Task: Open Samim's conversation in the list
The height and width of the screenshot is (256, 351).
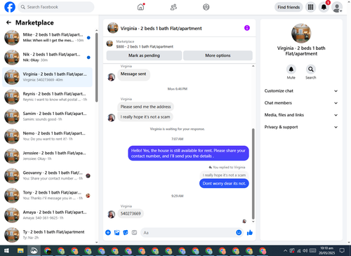Action: coord(47,116)
